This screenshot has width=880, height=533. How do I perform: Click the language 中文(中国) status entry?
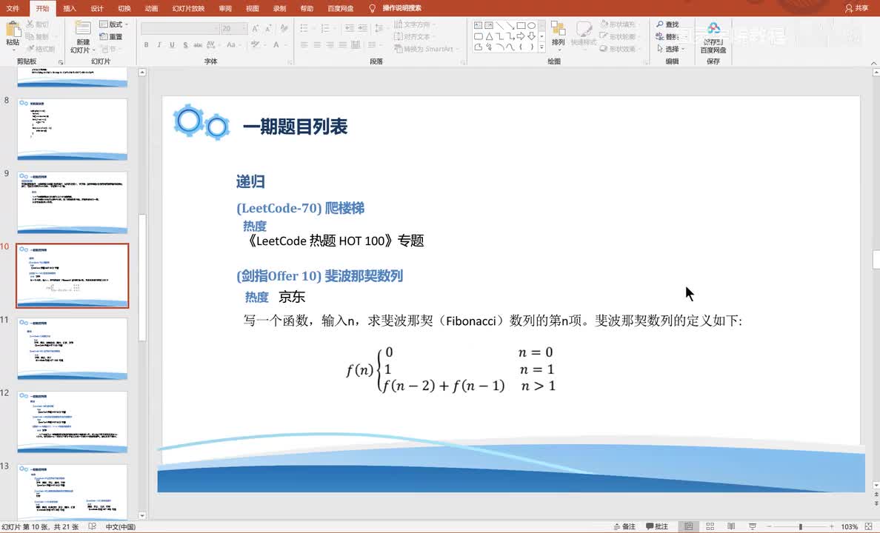[x=121, y=526]
